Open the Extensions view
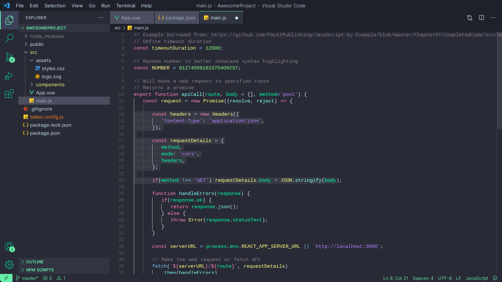 click(9, 94)
